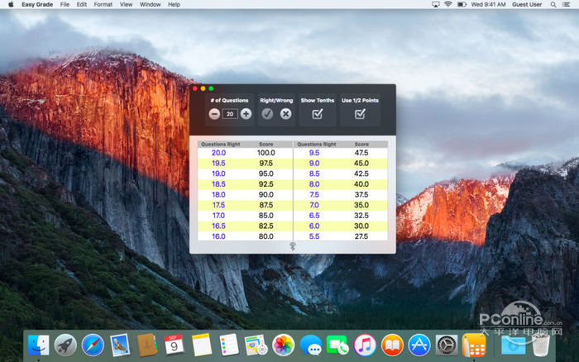The height and width of the screenshot is (362, 579).
Task: Click the number of questions input field
Action: point(230,114)
